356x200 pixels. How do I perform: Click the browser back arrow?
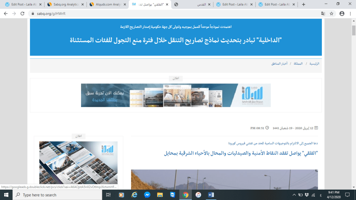[x=6, y=14]
